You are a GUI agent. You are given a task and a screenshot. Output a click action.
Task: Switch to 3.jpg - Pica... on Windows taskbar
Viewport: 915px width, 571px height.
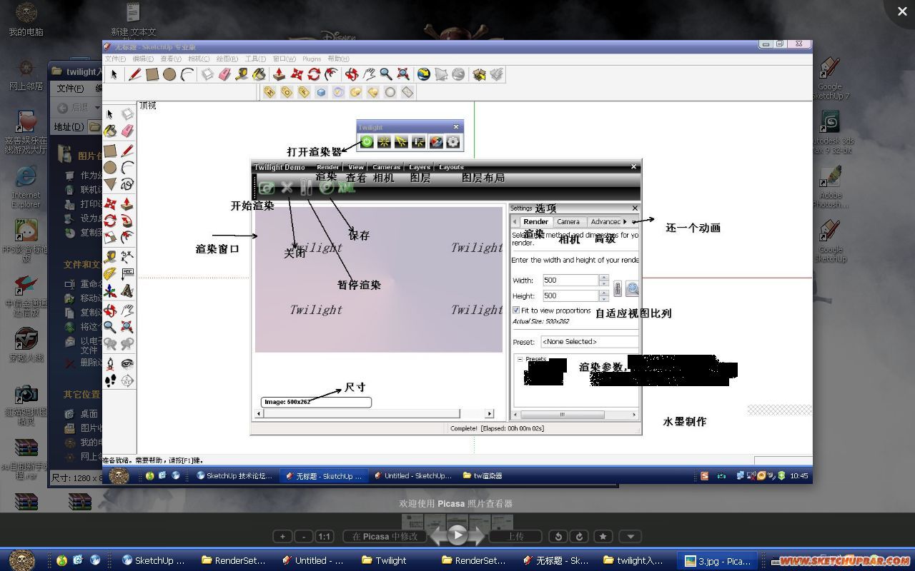coord(718,560)
